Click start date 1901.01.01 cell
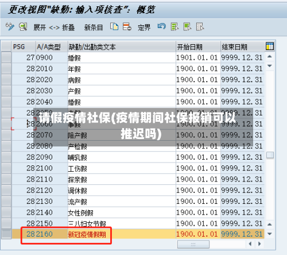 pyautogui.click(x=198, y=57)
